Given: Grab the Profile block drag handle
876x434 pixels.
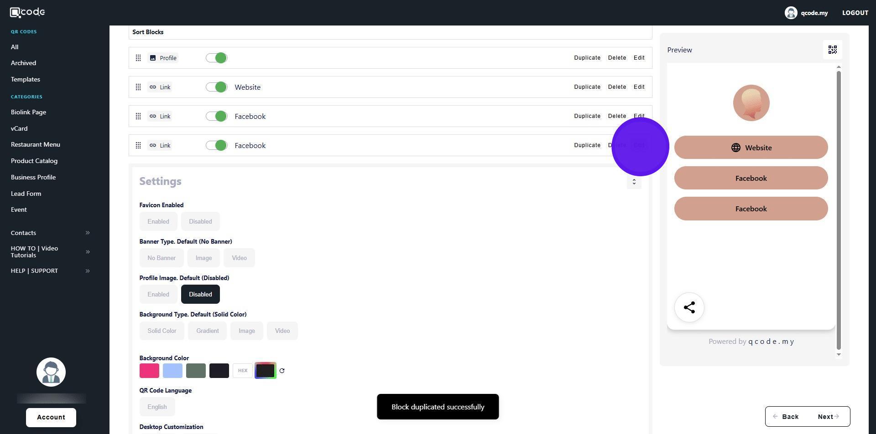Looking at the screenshot, I should pyautogui.click(x=138, y=58).
